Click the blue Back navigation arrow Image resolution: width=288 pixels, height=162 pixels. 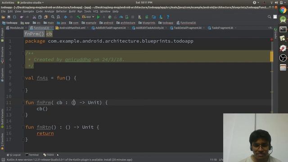pos(66,17)
